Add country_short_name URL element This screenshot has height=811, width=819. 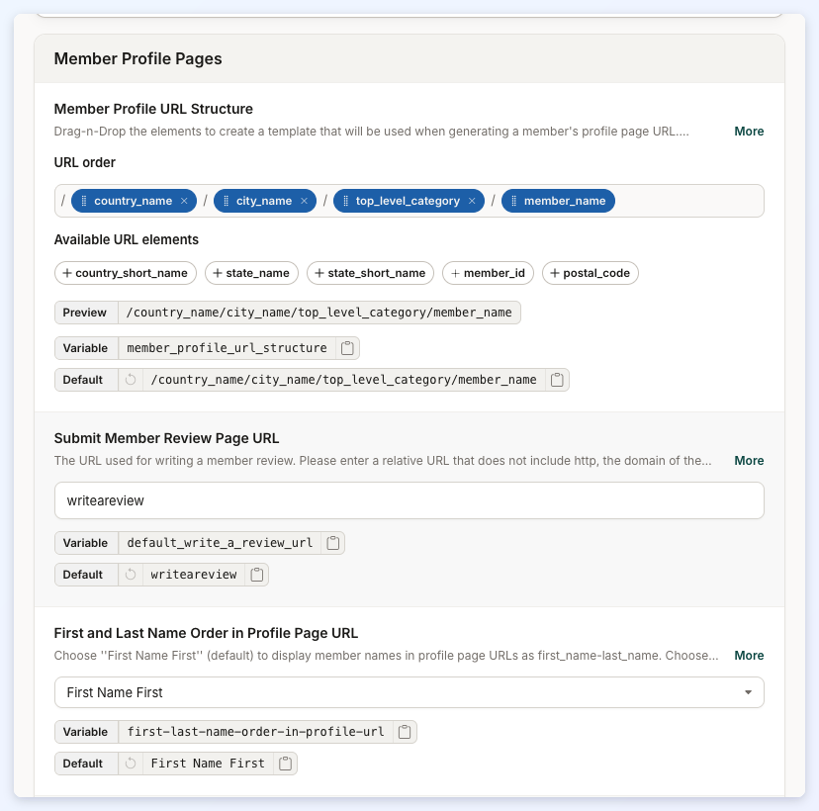pos(126,273)
